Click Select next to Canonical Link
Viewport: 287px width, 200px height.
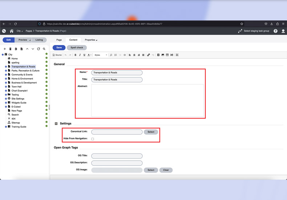[151, 132]
